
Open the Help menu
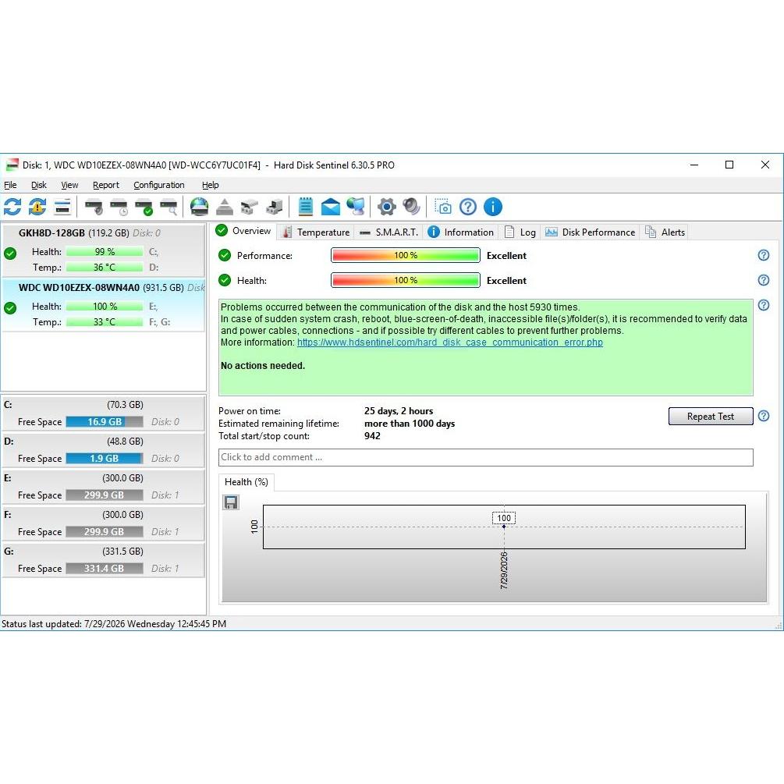tap(211, 185)
